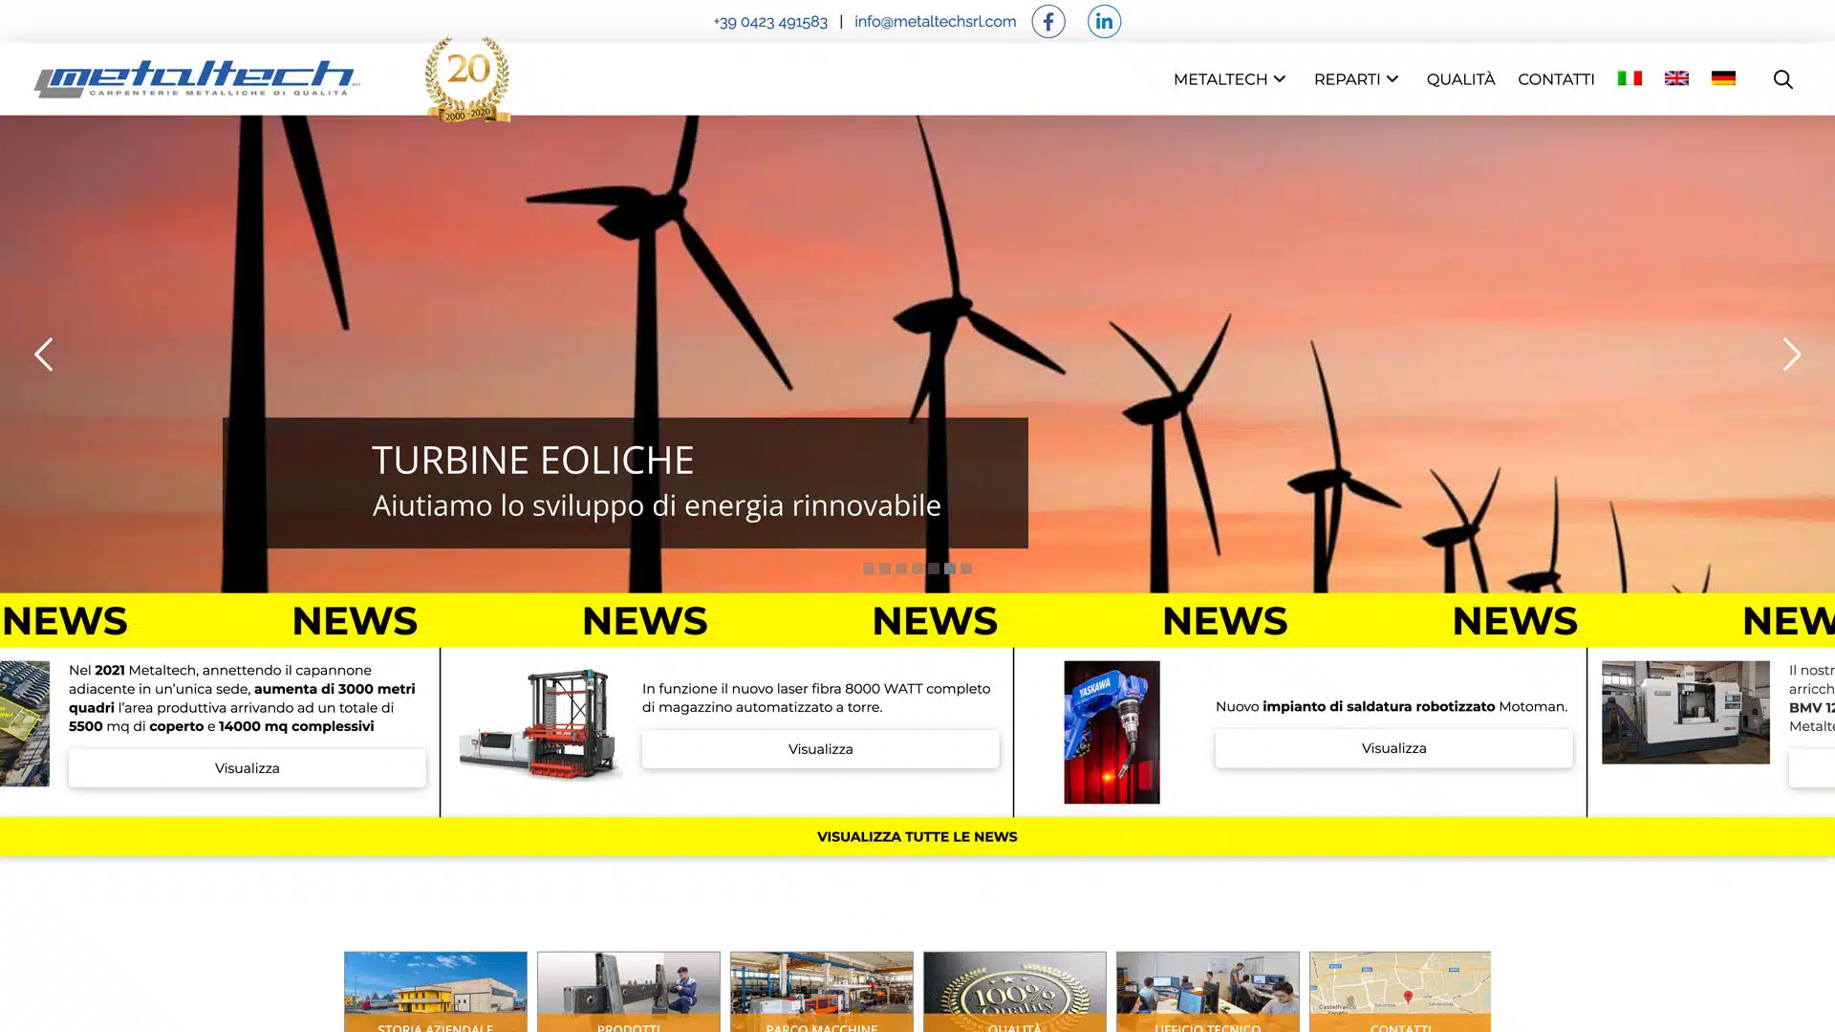Select the first slider dot
The image size is (1835, 1032).
click(x=868, y=569)
